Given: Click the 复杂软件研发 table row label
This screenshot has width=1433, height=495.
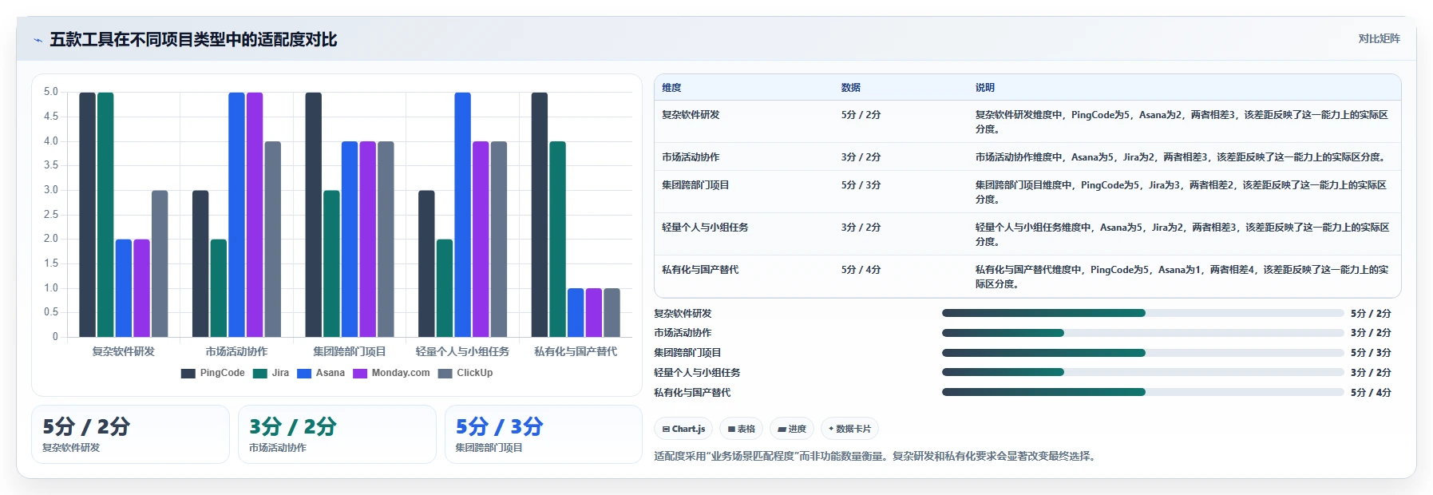Looking at the screenshot, I should coord(691,115).
